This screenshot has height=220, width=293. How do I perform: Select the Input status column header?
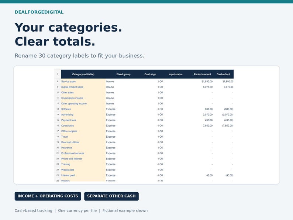point(175,74)
